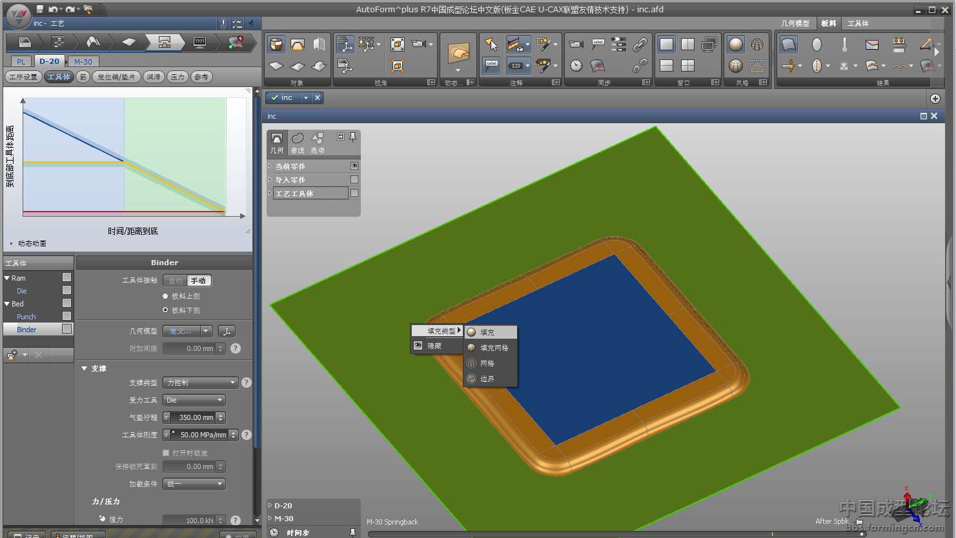The height and width of the screenshot is (538, 956).
Task: Click the simulation monitor stage icon
Action: [x=199, y=43]
